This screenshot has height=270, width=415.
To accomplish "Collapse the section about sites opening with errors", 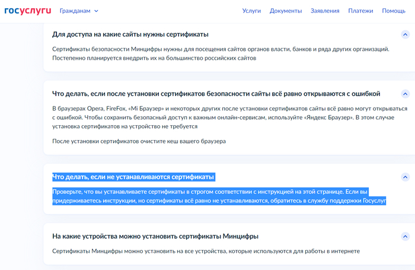I will pyautogui.click(x=405, y=94).
